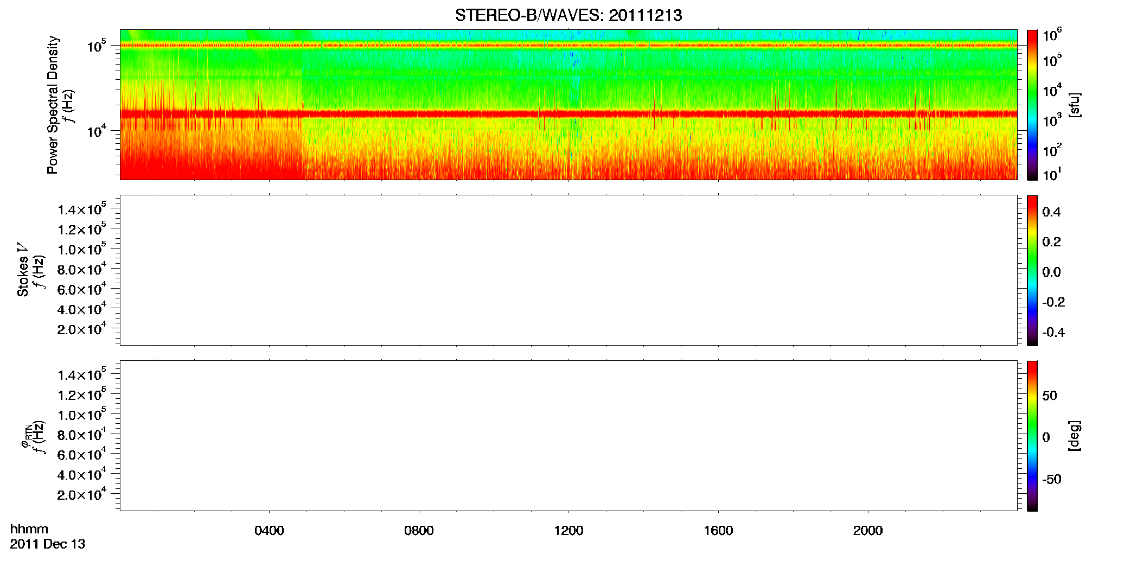Click the hhmm time format label
Screen dimensions: 1137x586
coord(29,530)
